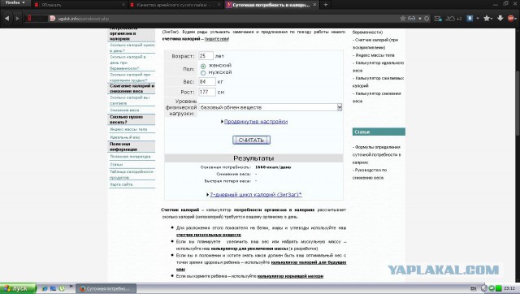Expand the 7-дневный цикл калорий section

pyautogui.click(x=256, y=195)
